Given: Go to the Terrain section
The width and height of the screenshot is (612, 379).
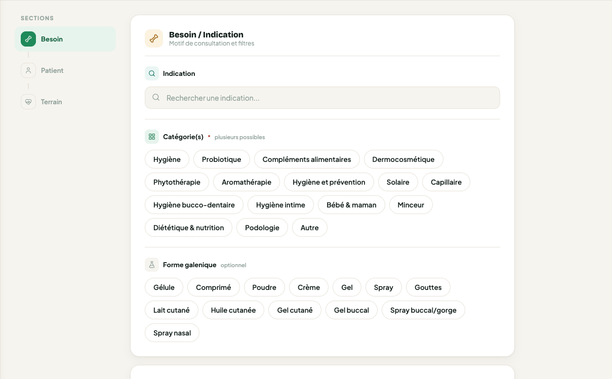Looking at the screenshot, I should coord(65,102).
